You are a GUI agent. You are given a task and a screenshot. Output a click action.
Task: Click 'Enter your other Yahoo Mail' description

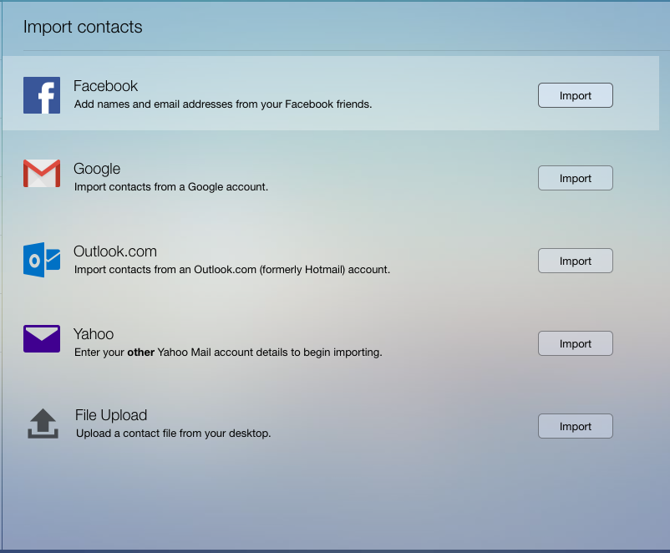coord(228,353)
